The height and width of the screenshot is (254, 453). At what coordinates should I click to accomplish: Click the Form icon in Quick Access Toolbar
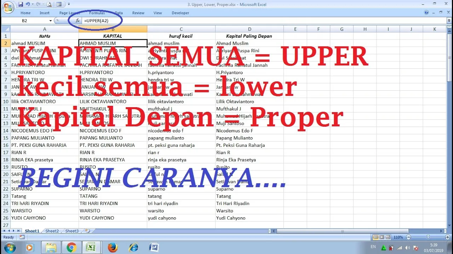pyautogui.click(x=59, y=5)
